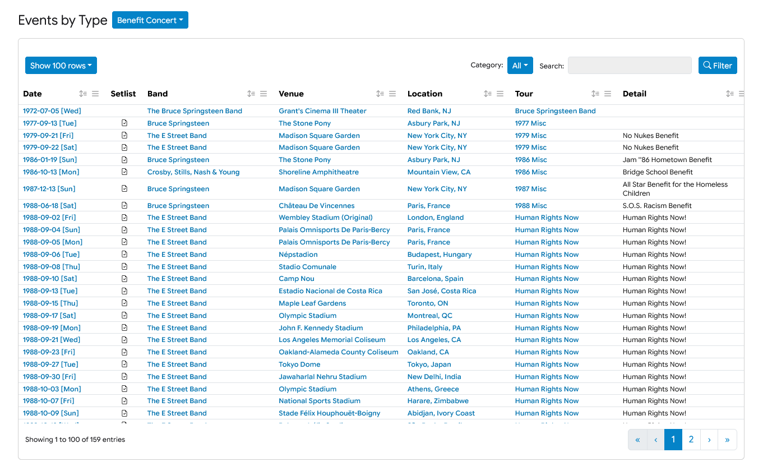763x471 pixels.
Task: Open setlist icon for 1986-10-13 show
Action: [x=124, y=172]
